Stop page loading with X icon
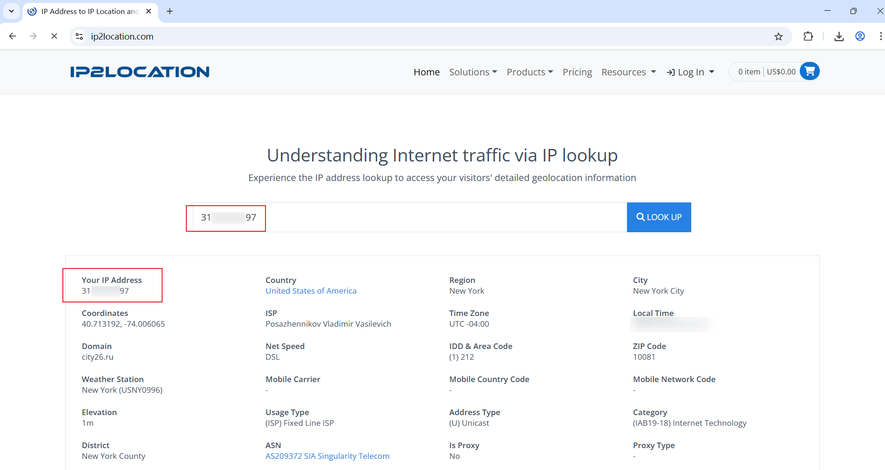885x470 pixels. tap(54, 36)
